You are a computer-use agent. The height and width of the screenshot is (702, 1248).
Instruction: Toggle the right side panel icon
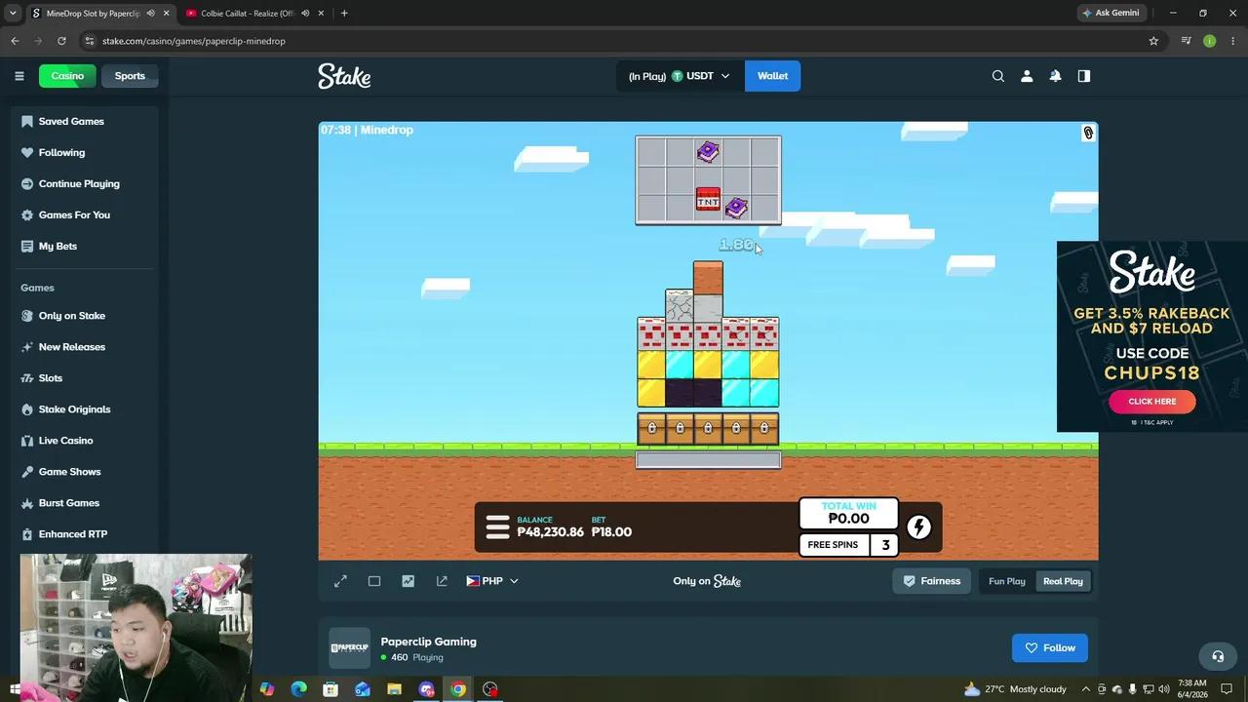[1083, 76]
